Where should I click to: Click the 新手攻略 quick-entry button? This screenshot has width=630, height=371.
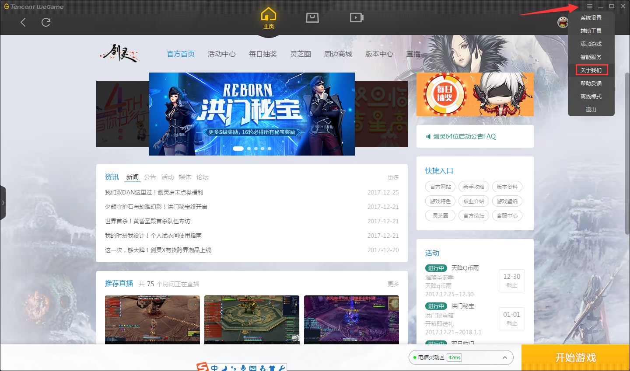[474, 187]
